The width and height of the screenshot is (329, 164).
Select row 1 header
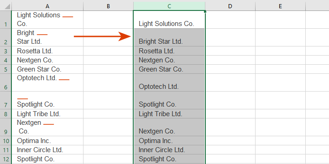[x=5, y=20]
